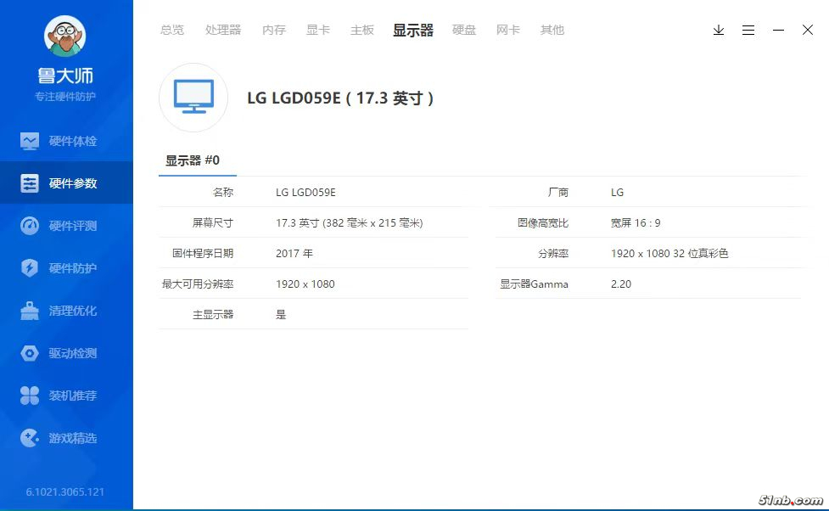Open 装机推荐 clover icon

point(30,396)
